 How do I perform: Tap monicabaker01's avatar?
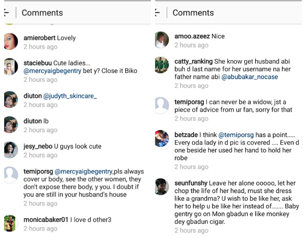coord(11,223)
